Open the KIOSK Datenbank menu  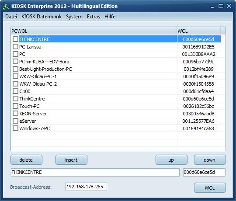(42, 17)
